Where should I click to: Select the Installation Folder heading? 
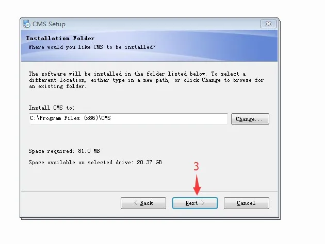click(x=60, y=38)
